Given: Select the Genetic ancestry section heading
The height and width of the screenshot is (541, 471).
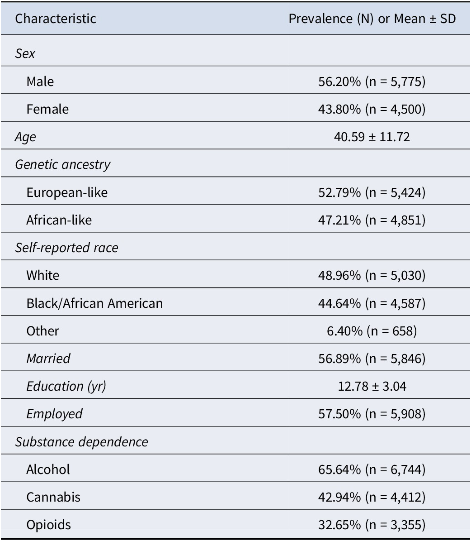Looking at the screenshot, I should click(x=62, y=165).
